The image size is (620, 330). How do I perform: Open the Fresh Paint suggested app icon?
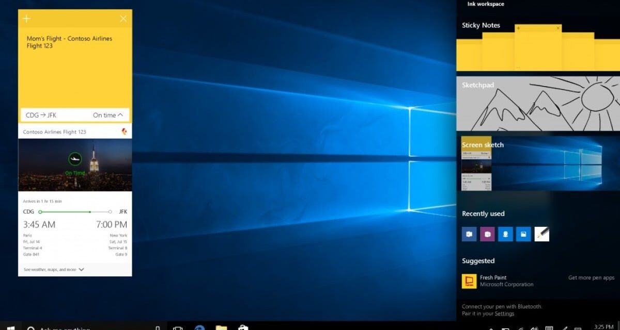(x=469, y=280)
